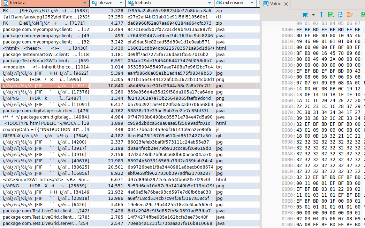Select filehash 9532599455497aae7408a7e96f2bc7c4
The image size is (365, 228).
170,67
